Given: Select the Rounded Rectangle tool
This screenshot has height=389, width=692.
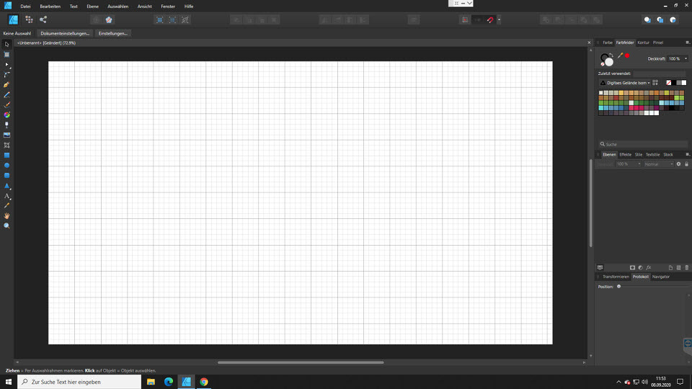Looking at the screenshot, I should point(6,176).
